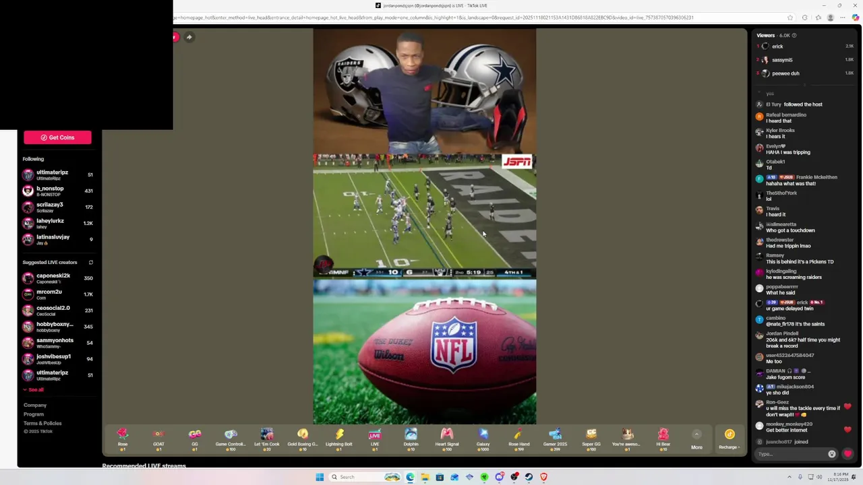863x485 pixels.
Task: Click the live video stream
Action: point(425,226)
